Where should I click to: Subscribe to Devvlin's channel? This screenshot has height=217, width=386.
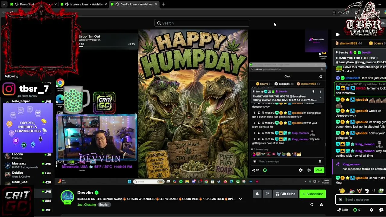(312, 194)
